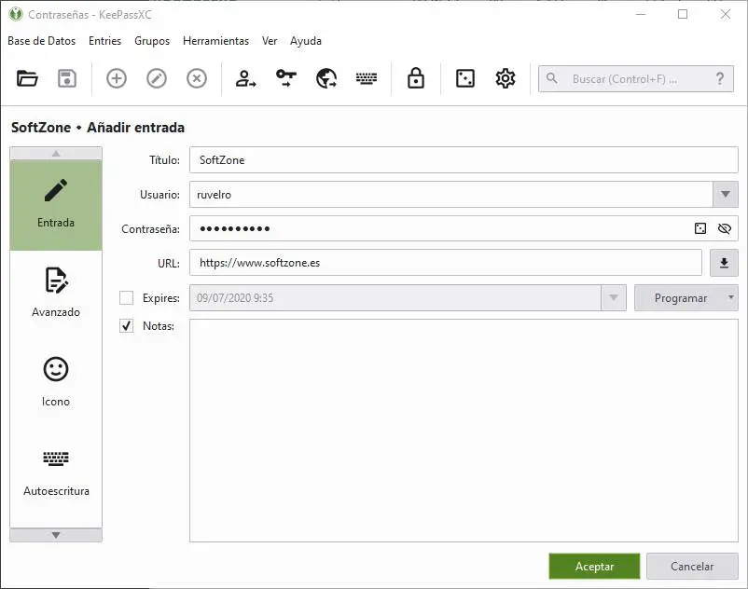748x589 pixels.
Task: Click into the Título field
Action: (464, 160)
